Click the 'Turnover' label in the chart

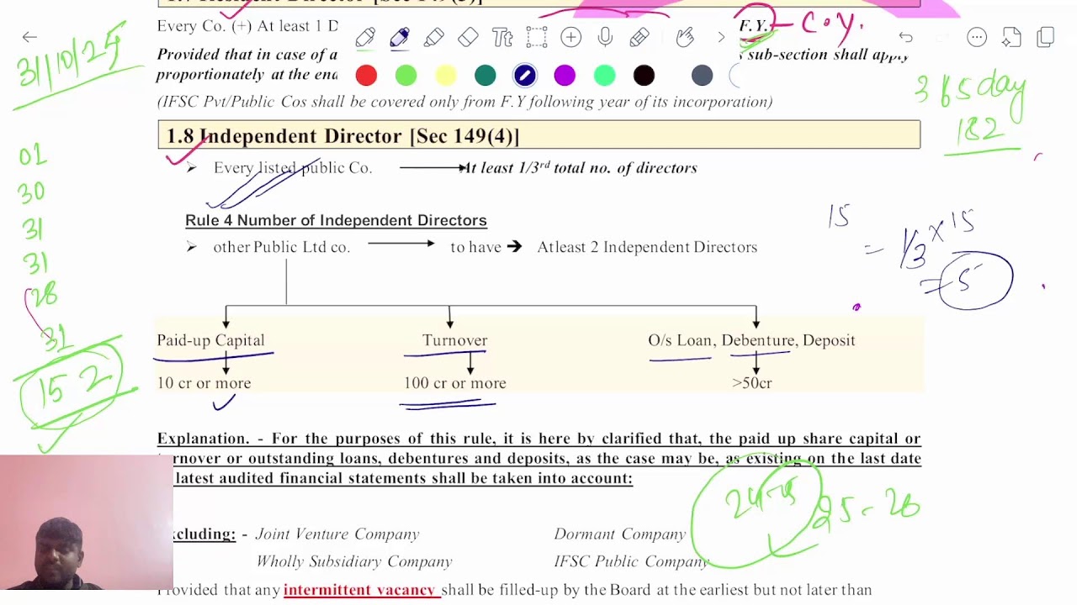pyautogui.click(x=455, y=340)
